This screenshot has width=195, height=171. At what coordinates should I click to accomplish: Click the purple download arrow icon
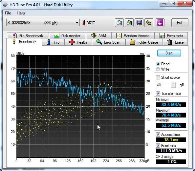tap(160, 23)
